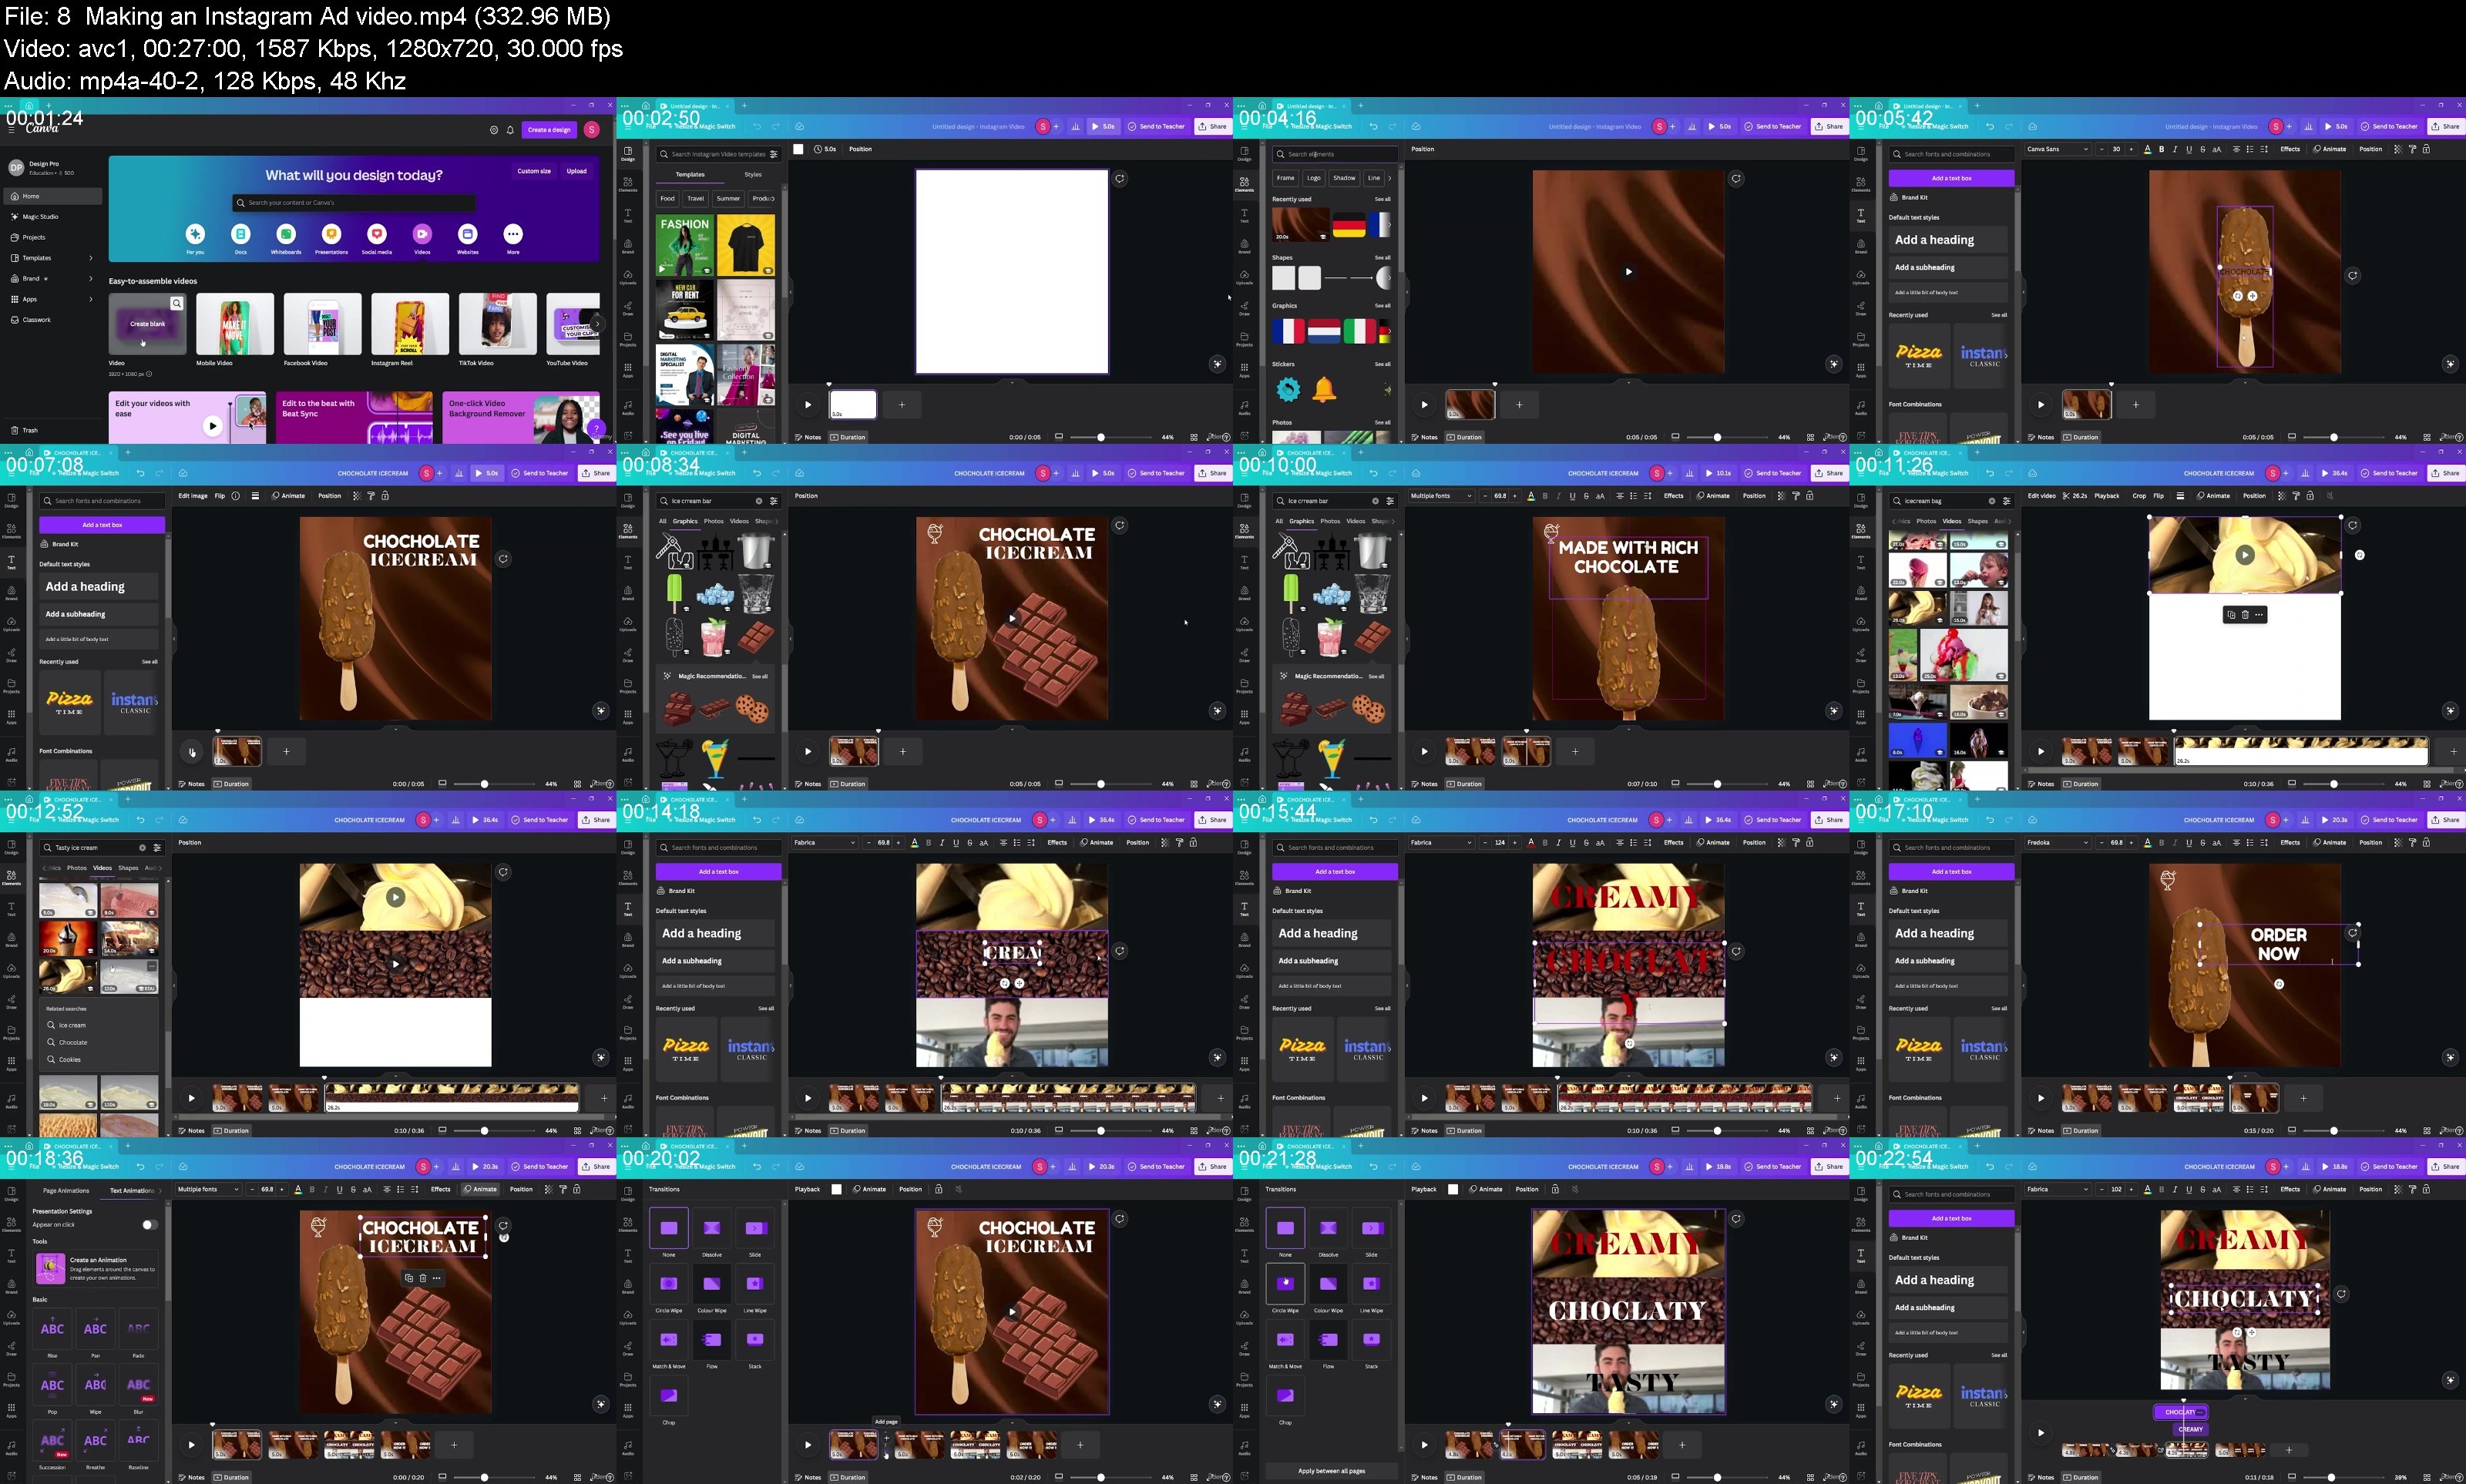Open Brand sidebar icon in the 00:05:42 frame
This screenshot has width=2466, height=1484.
pos(1860,246)
